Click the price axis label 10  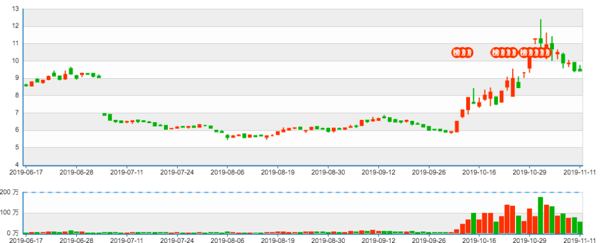pyautogui.click(x=16, y=61)
